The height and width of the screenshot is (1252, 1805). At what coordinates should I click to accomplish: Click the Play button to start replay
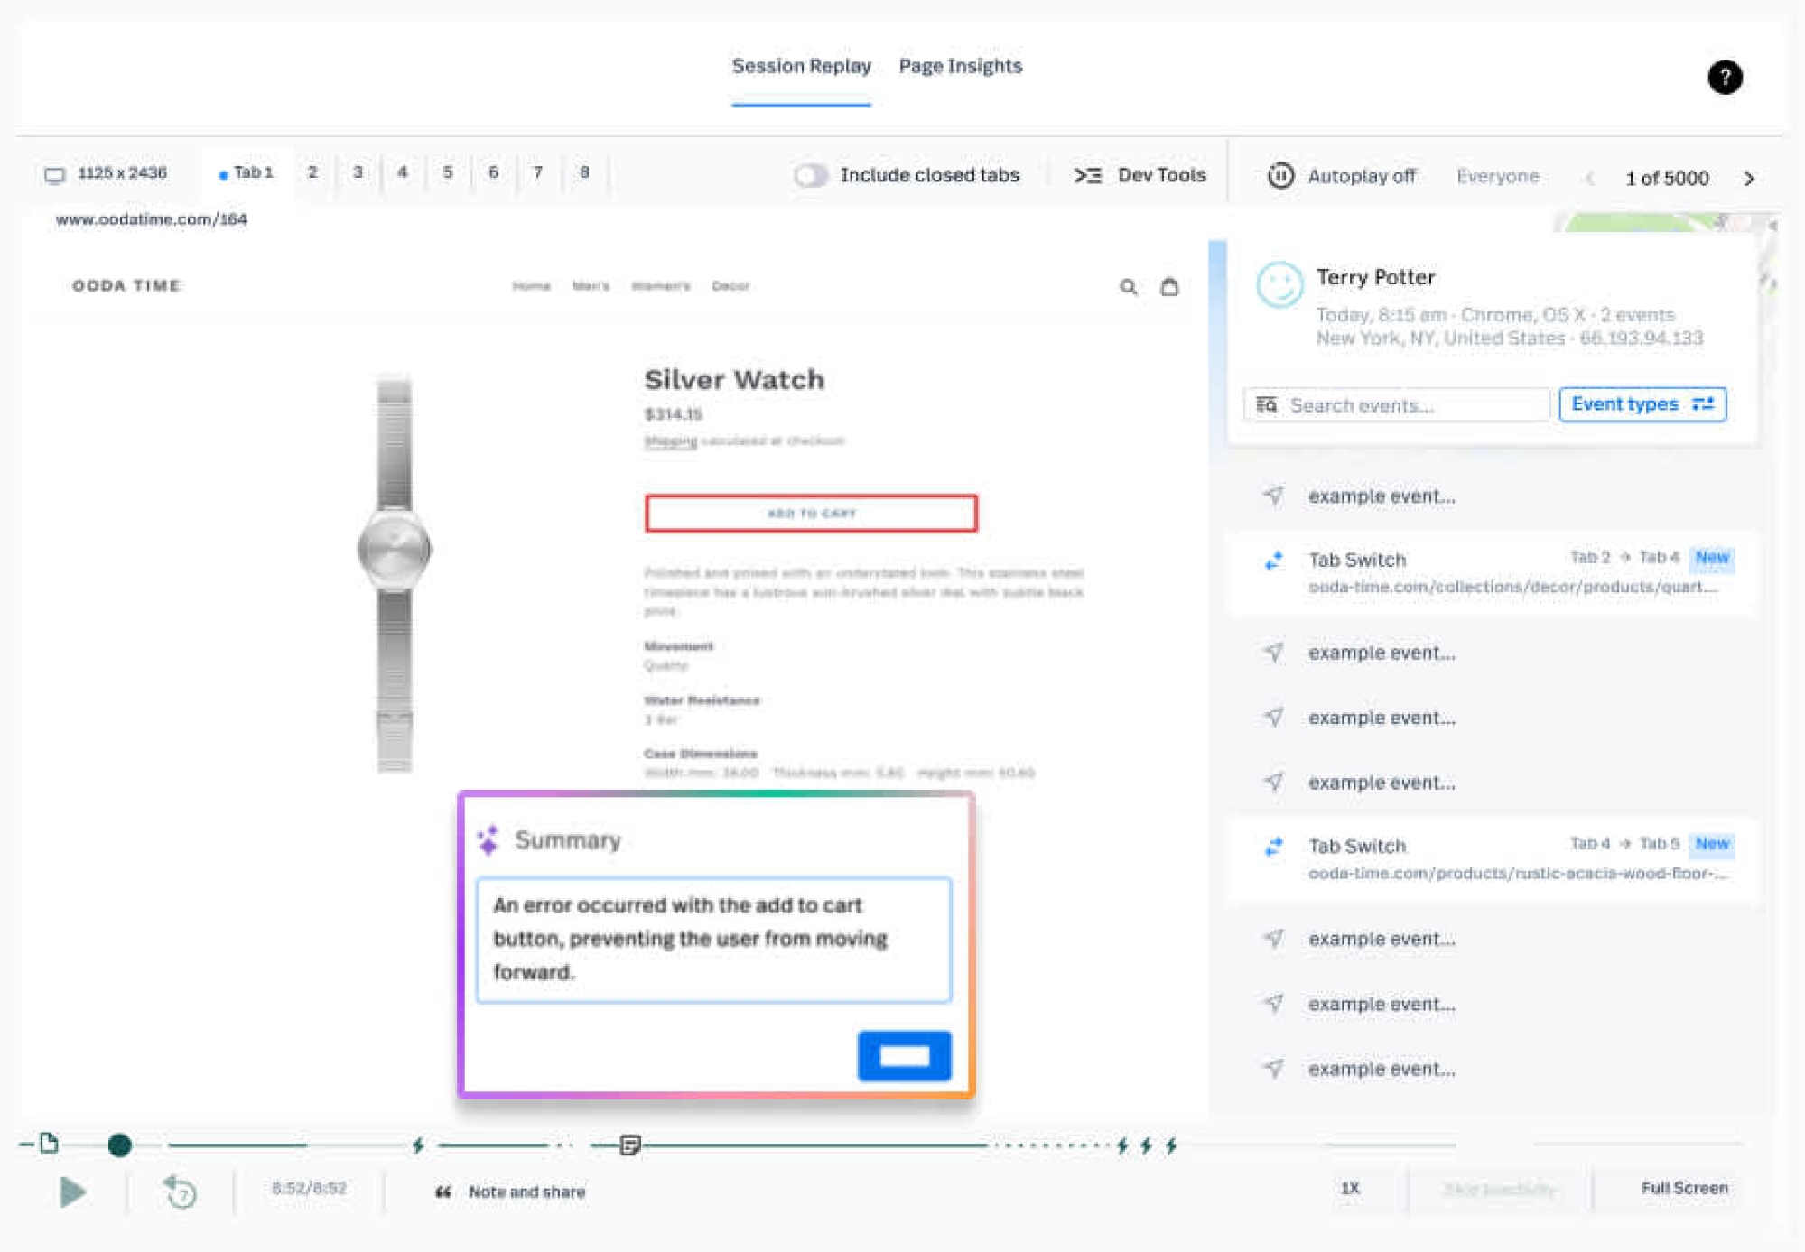pos(74,1190)
